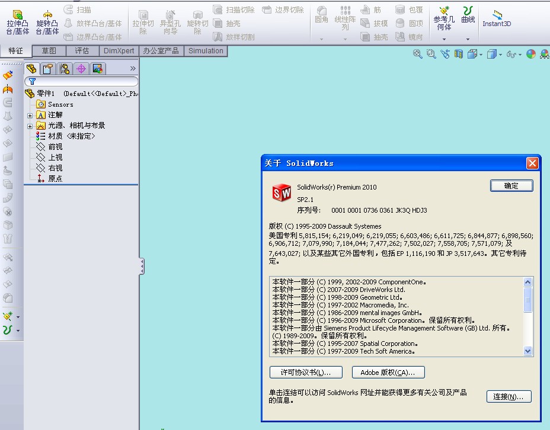Switch to the 评估 evaluate tab
Image resolution: width=550 pixels, height=430 pixels.
(x=82, y=51)
